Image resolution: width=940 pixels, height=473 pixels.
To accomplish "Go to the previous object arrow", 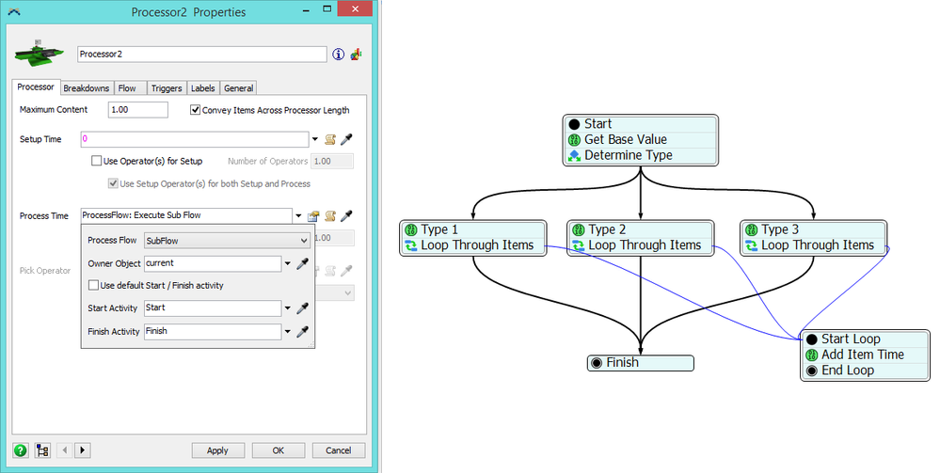I will tap(65, 450).
